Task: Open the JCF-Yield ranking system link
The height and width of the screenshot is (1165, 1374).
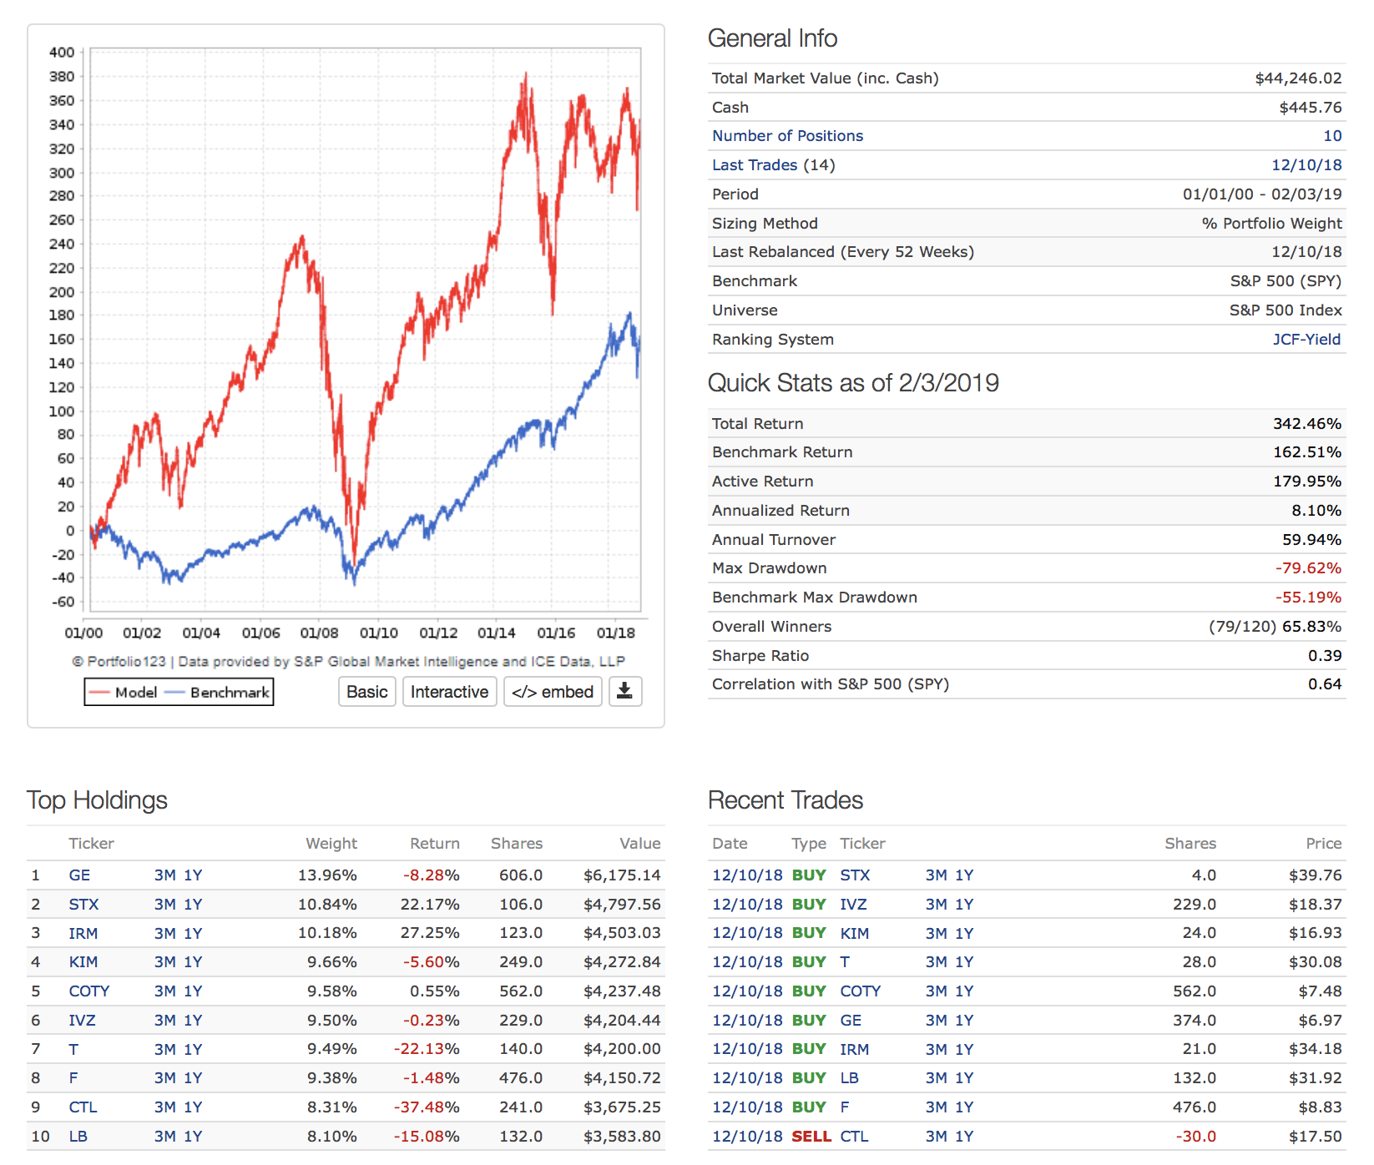Action: click(1306, 340)
